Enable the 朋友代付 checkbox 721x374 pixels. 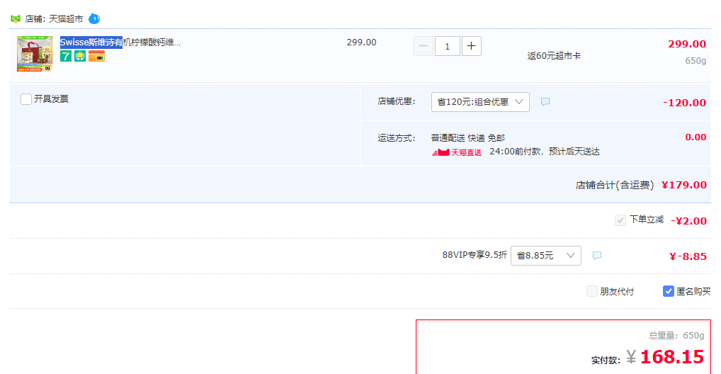coord(592,291)
